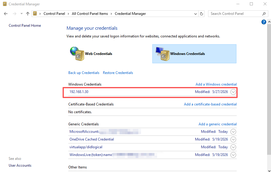The image size is (271, 172).
Task: Expand the WindowsLive:(token) credential chevron
Action: coord(233,155)
